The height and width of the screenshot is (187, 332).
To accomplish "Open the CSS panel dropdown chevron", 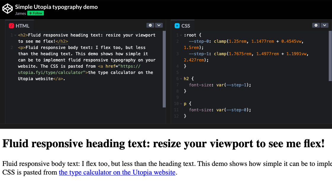I will coord(325,25).
